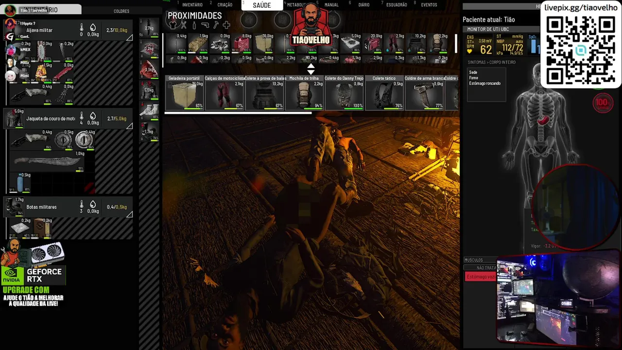Pick the 8.0kg red gas can

tap(242, 43)
